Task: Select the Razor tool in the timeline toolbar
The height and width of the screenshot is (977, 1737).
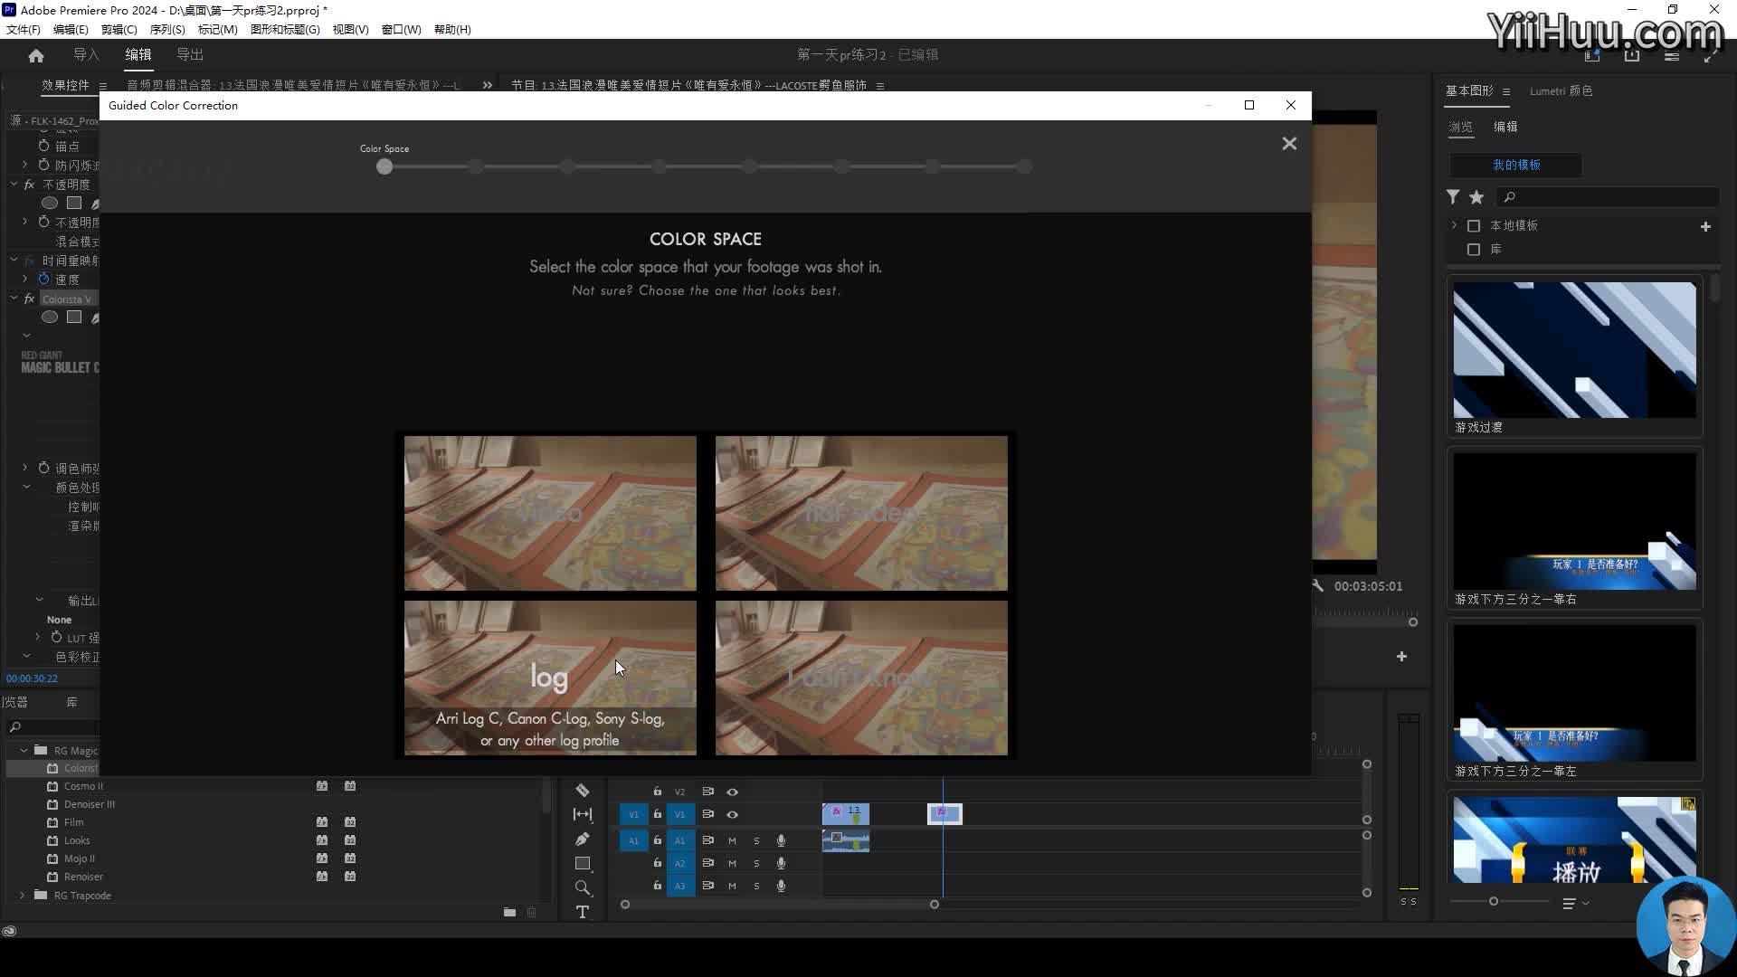Action: 583,791
